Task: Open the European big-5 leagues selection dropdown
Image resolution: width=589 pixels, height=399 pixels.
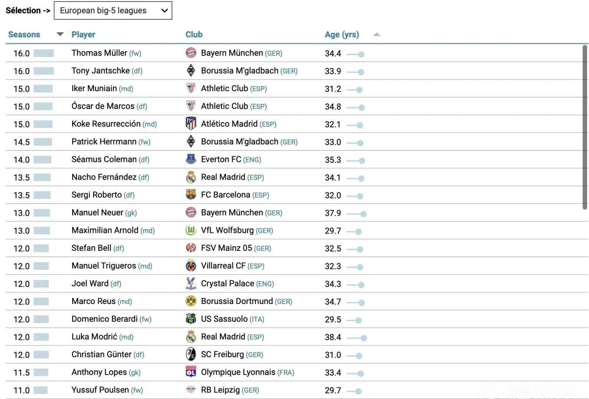Action: click(x=113, y=11)
